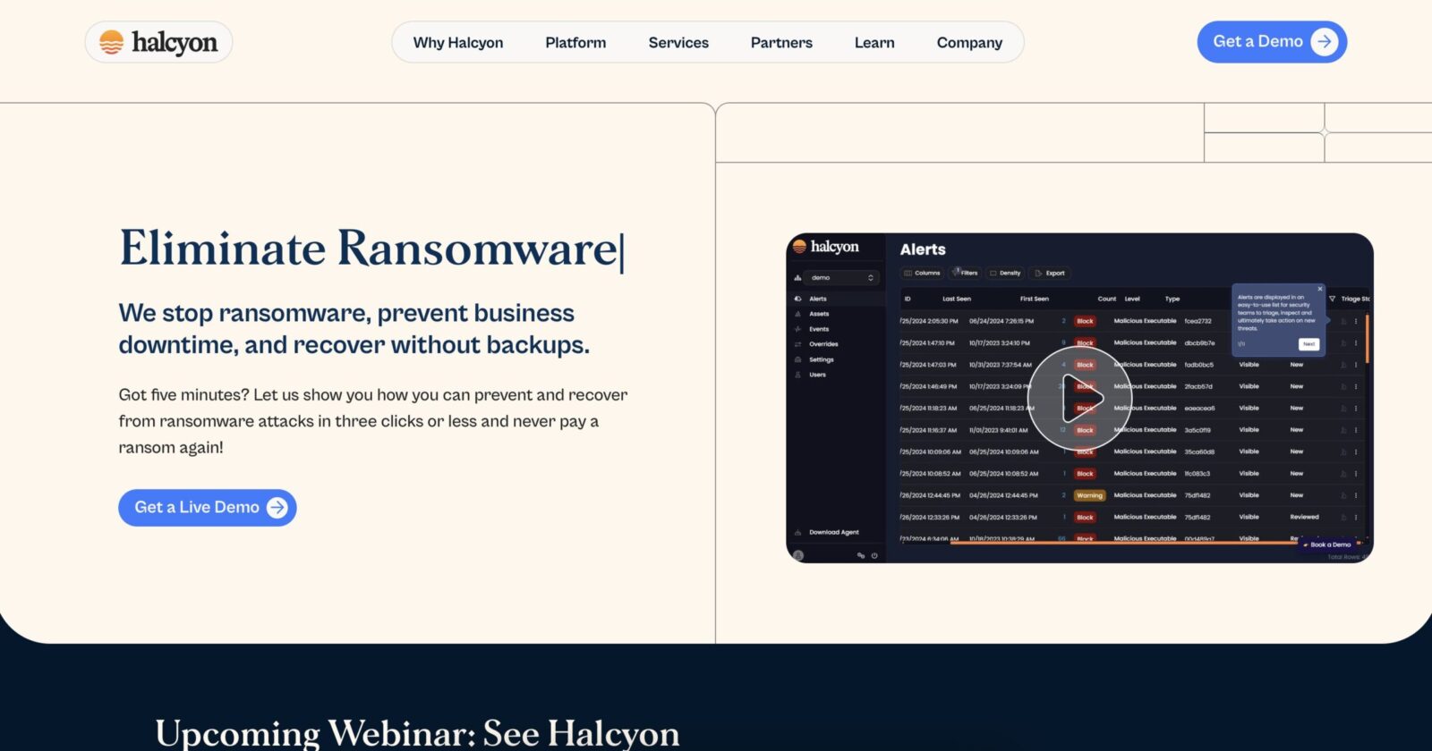Screen dimensions: 1432x751
Task: Open the Why Halcyon menu
Action: pos(458,42)
